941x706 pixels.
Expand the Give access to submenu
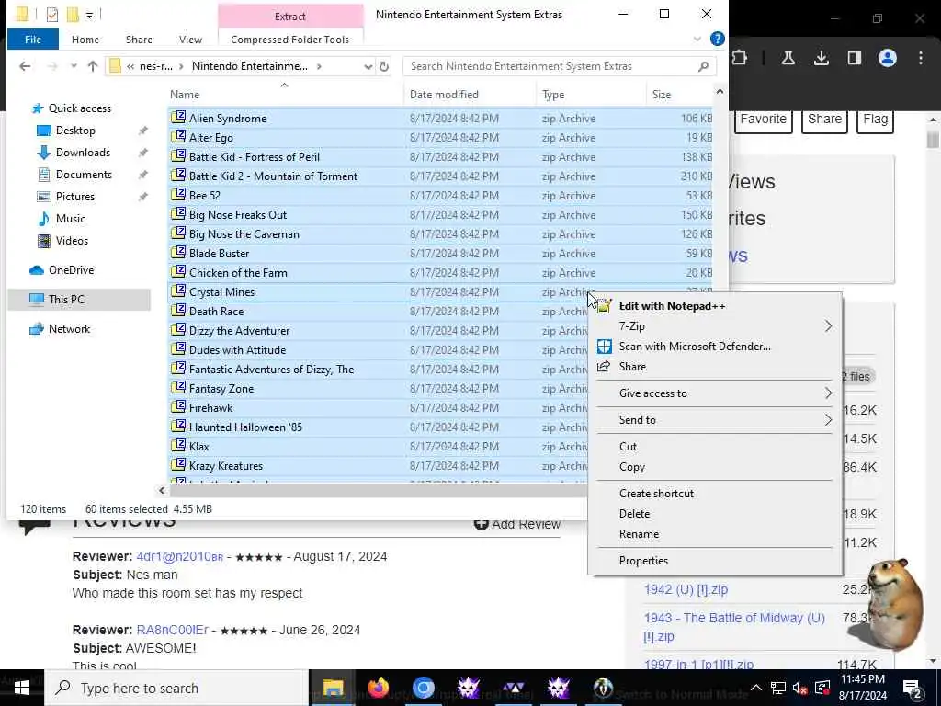coord(715,393)
